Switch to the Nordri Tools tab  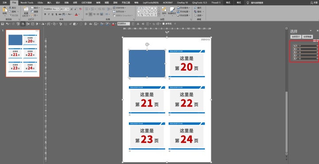pos(27,3)
